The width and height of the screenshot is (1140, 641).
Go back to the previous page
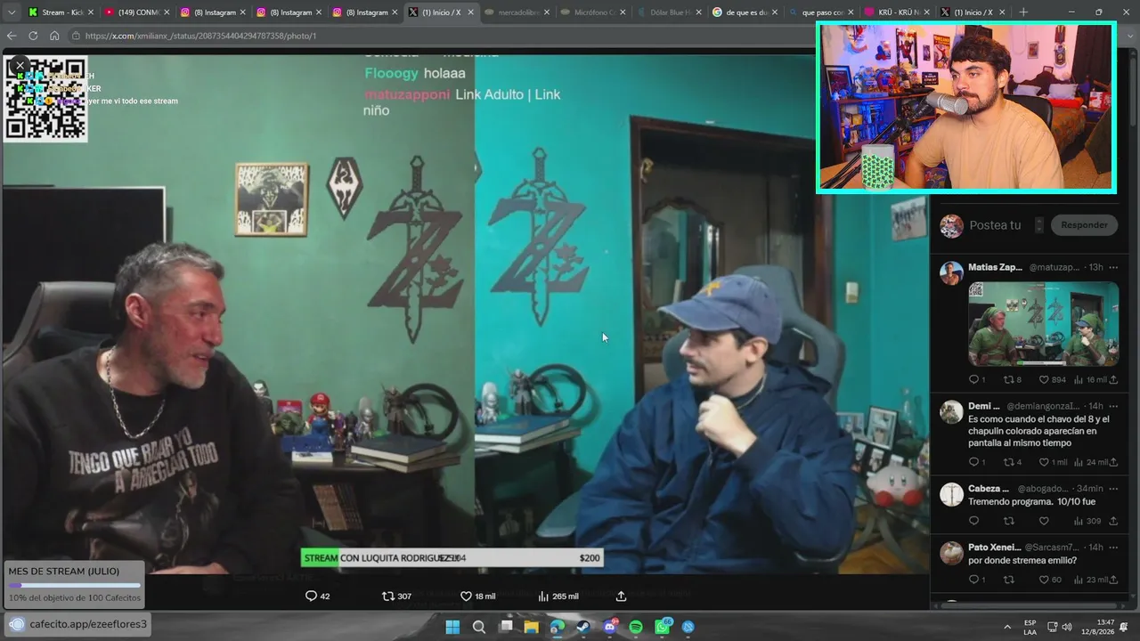pyautogui.click(x=12, y=36)
